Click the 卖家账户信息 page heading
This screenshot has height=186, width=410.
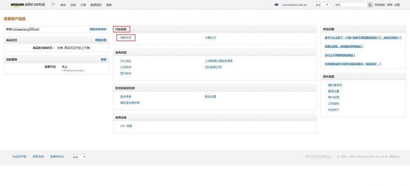[15, 19]
